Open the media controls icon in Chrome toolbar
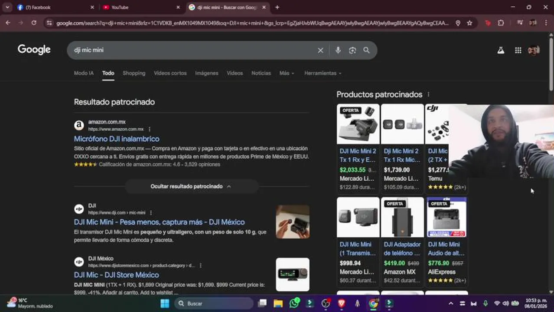Image resolution: width=554 pixels, height=312 pixels. point(520,23)
